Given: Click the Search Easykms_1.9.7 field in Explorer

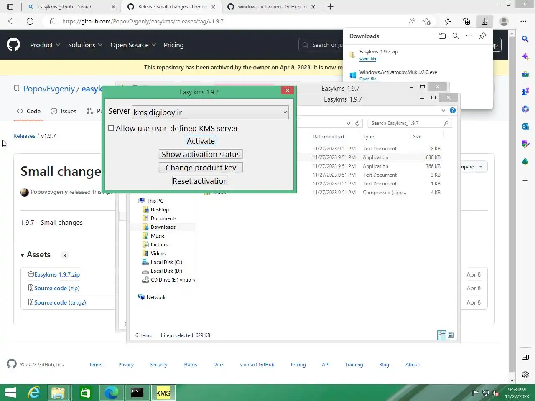Looking at the screenshot, I should click(409, 123).
